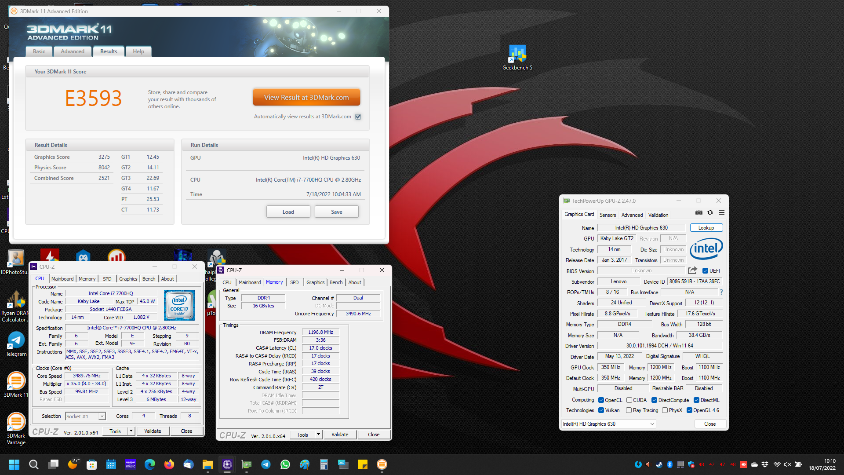Click Steam icon in system tray

(659, 464)
